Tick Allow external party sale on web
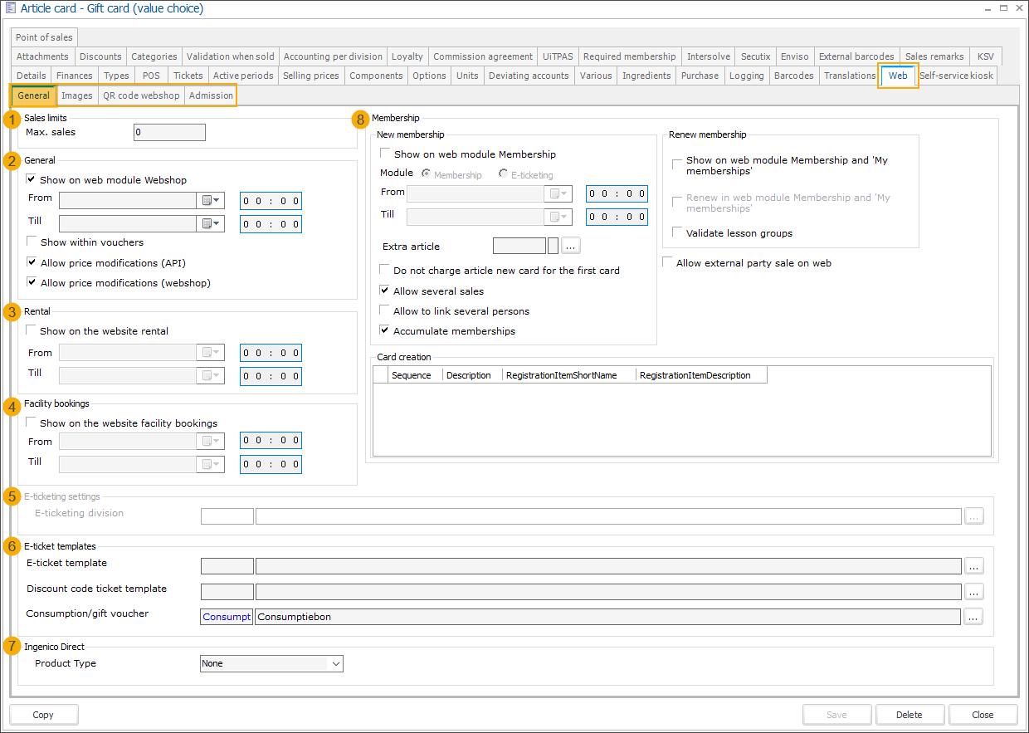This screenshot has height=733, width=1029. (x=668, y=263)
